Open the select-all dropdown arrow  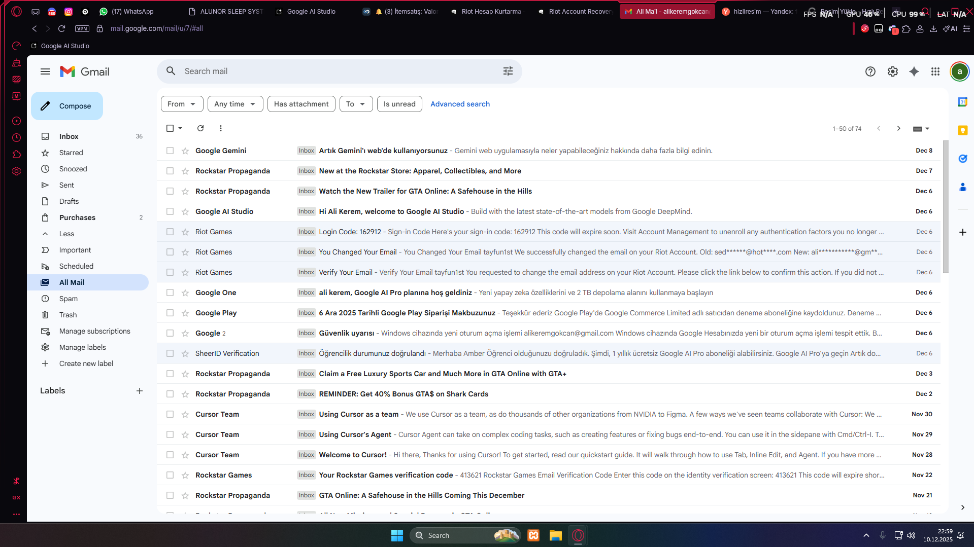(180, 128)
